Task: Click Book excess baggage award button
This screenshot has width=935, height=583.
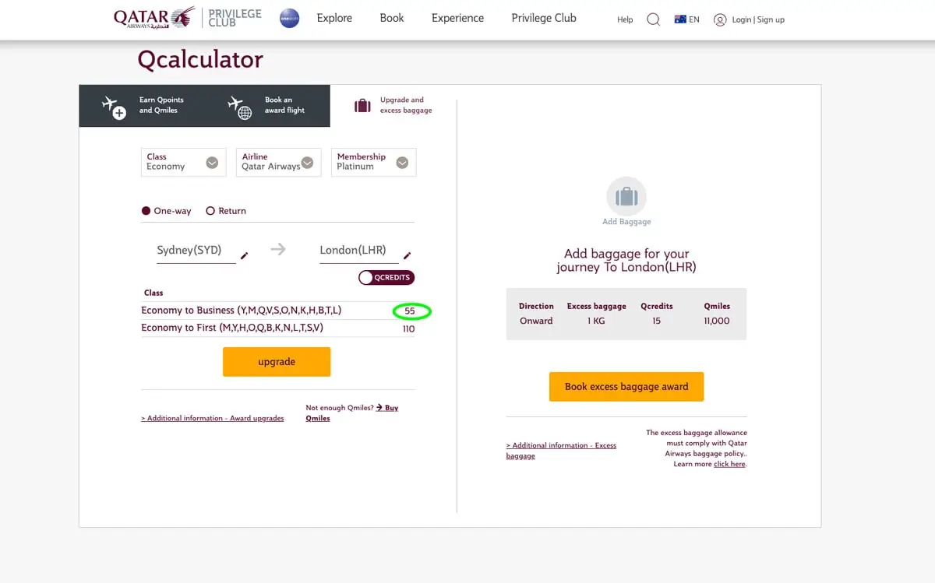Action: (626, 386)
